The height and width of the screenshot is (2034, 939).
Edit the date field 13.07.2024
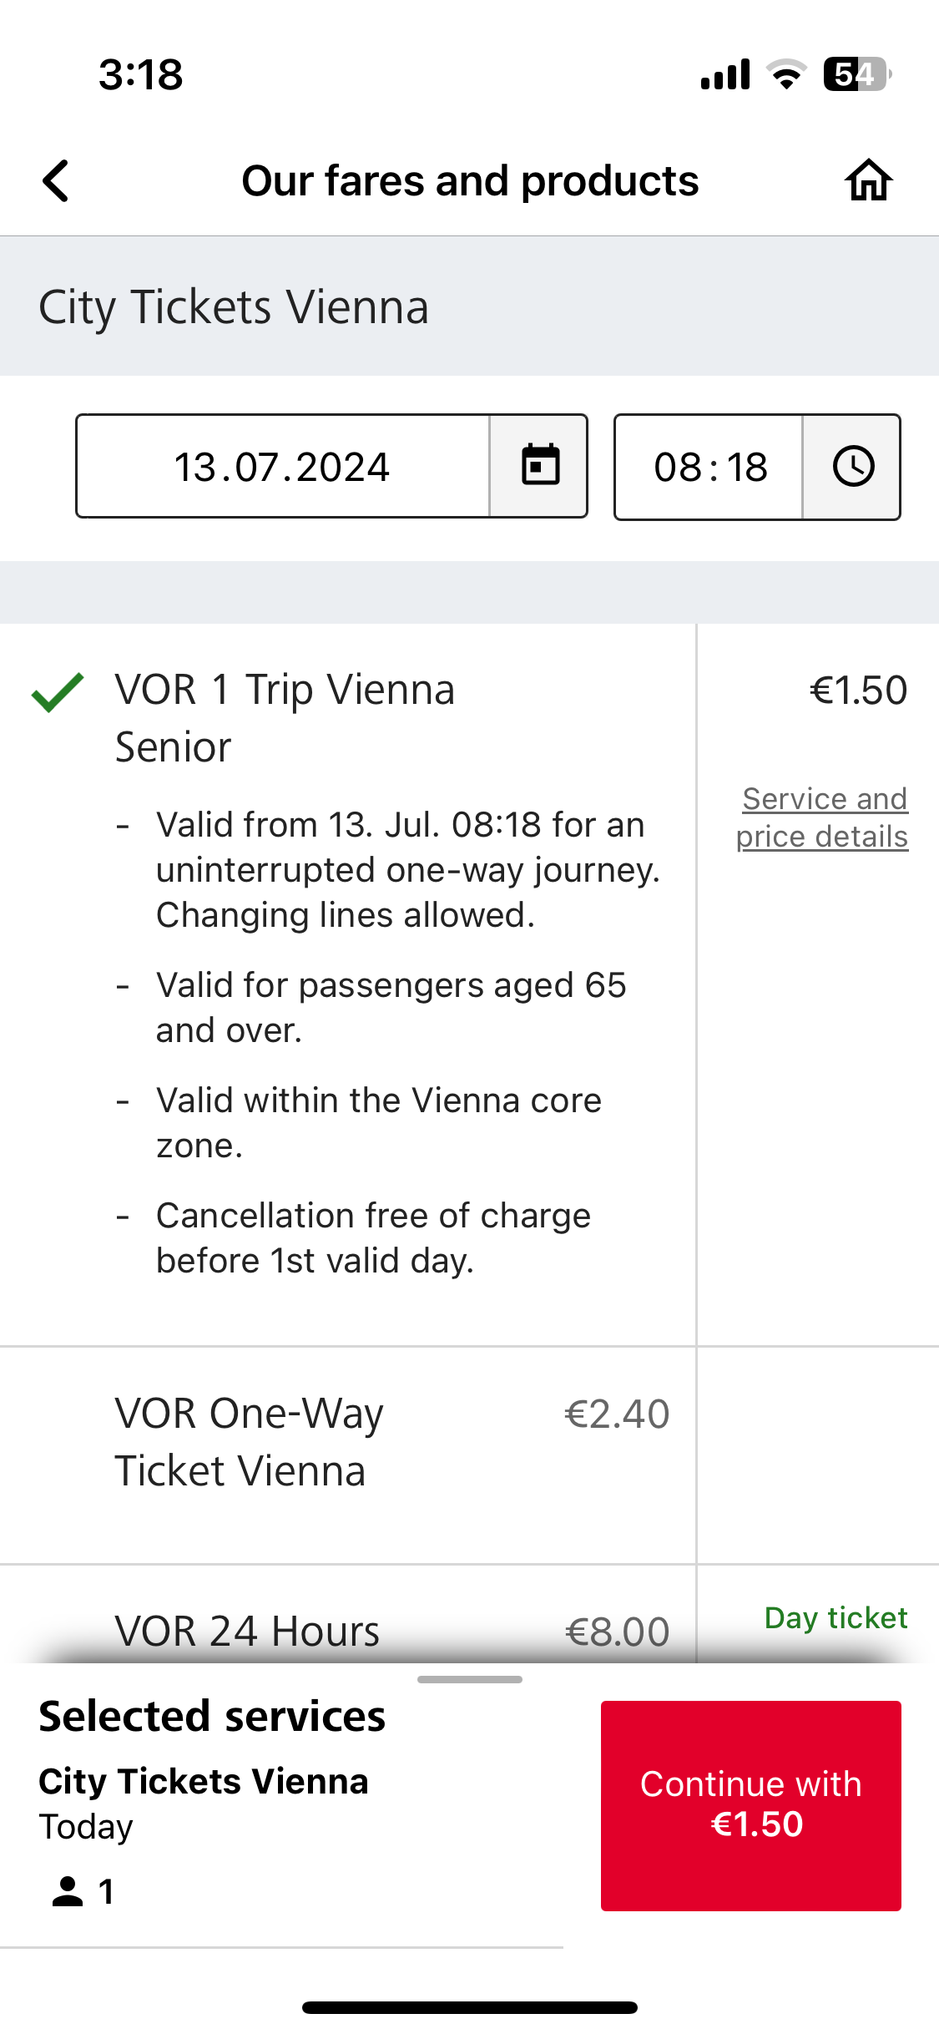[x=283, y=466]
